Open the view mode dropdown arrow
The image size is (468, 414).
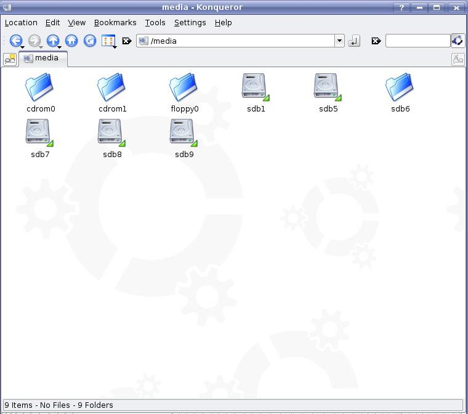[115, 47]
